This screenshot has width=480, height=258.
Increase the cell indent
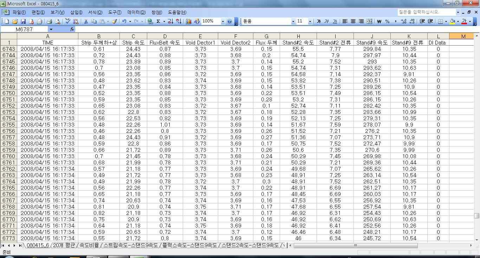[x=430, y=21]
